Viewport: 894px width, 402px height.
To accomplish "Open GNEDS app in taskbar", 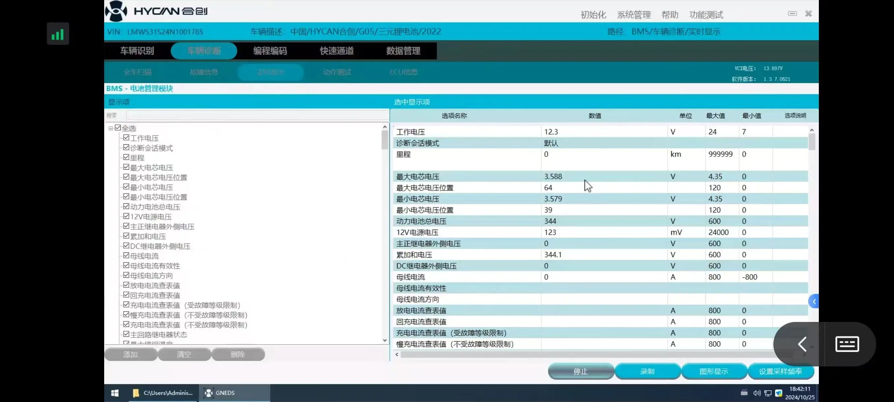I will tap(219, 393).
